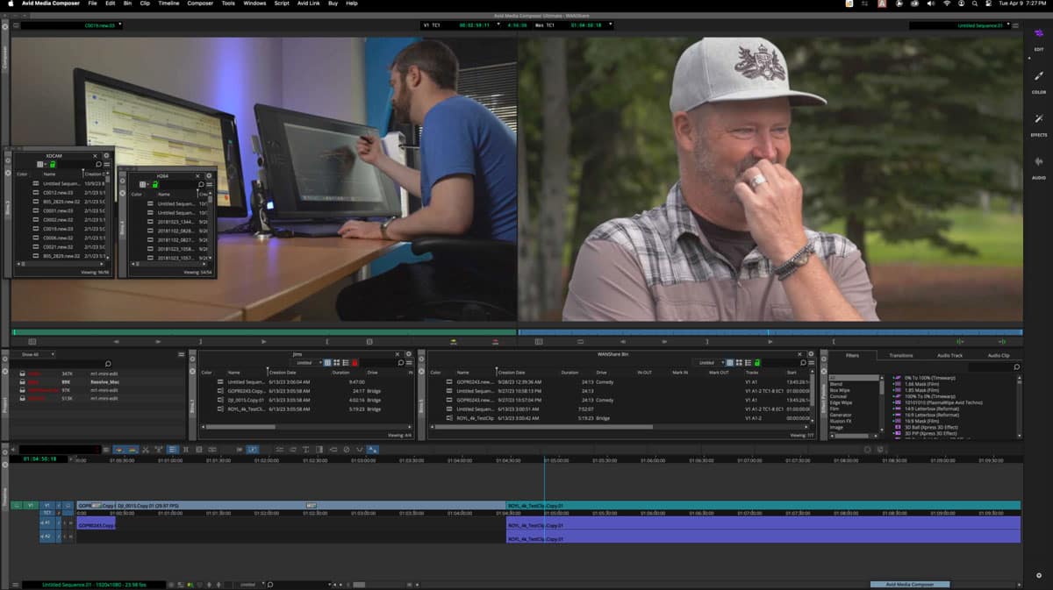Toggle TC1 track selector in timeline
This screenshot has width=1053, height=590.
[47, 513]
